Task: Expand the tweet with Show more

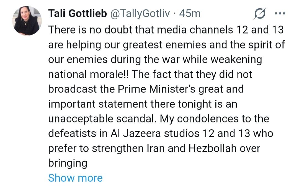Action: 75,178
